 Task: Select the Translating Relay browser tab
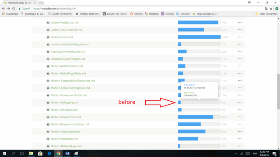point(19,3)
